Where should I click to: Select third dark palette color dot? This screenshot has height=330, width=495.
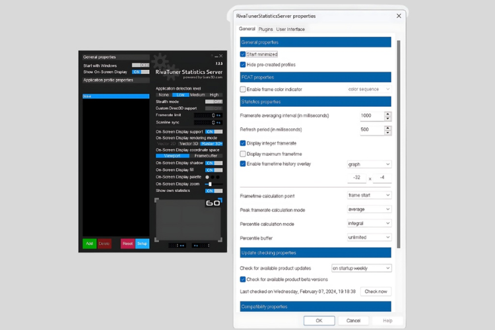coord(218,177)
